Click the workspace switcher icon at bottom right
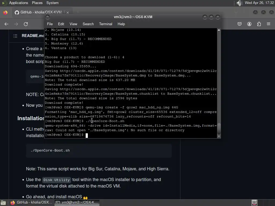Image resolution: width=275 pixels, height=206 pixels. pyautogui.click(x=255, y=203)
